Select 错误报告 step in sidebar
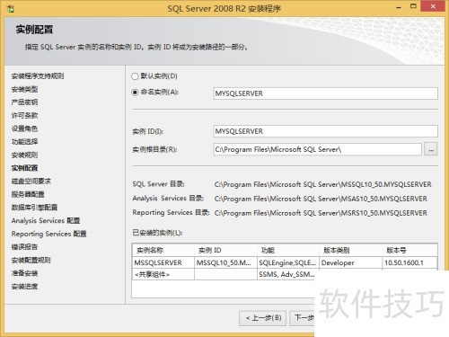 [24, 247]
